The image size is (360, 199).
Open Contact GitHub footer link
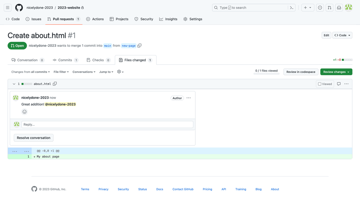[x=183, y=189]
